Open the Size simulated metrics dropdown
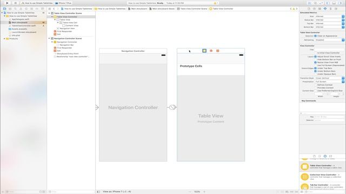Screen dimensions: 346x194 click(x=329, y=16)
